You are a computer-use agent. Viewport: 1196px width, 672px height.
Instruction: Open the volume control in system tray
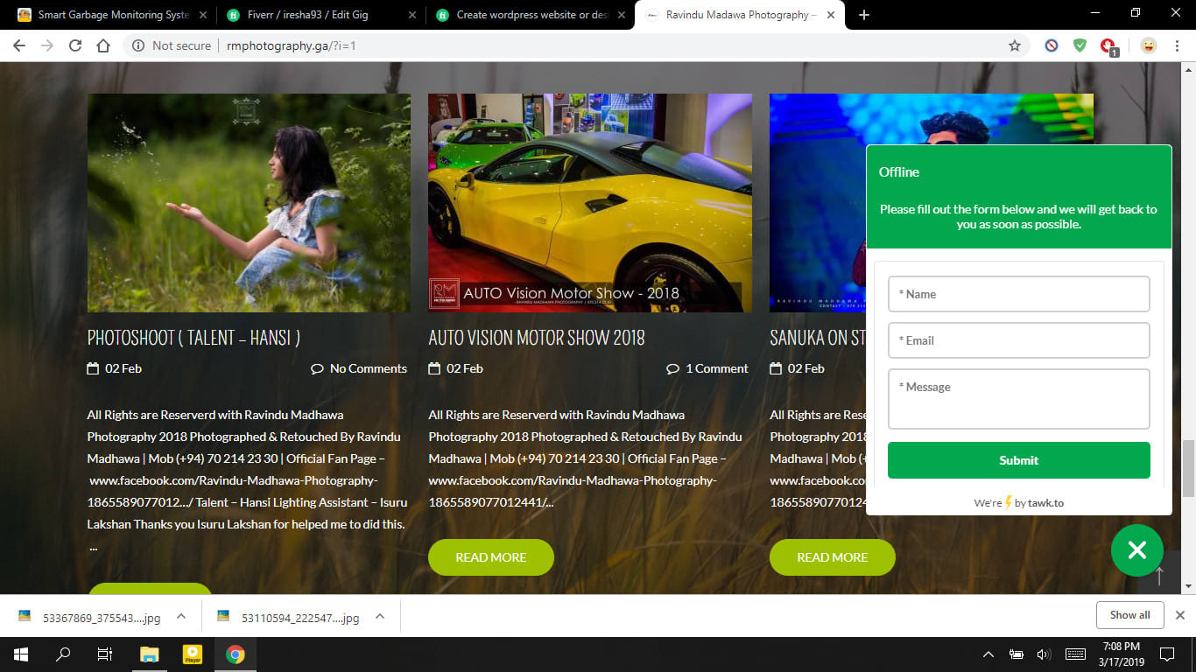1043,654
